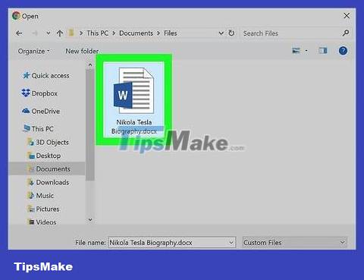The width and height of the screenshot is (364, 280).
Task: Click the Pictures folder icon
Action: click(31, 209)
